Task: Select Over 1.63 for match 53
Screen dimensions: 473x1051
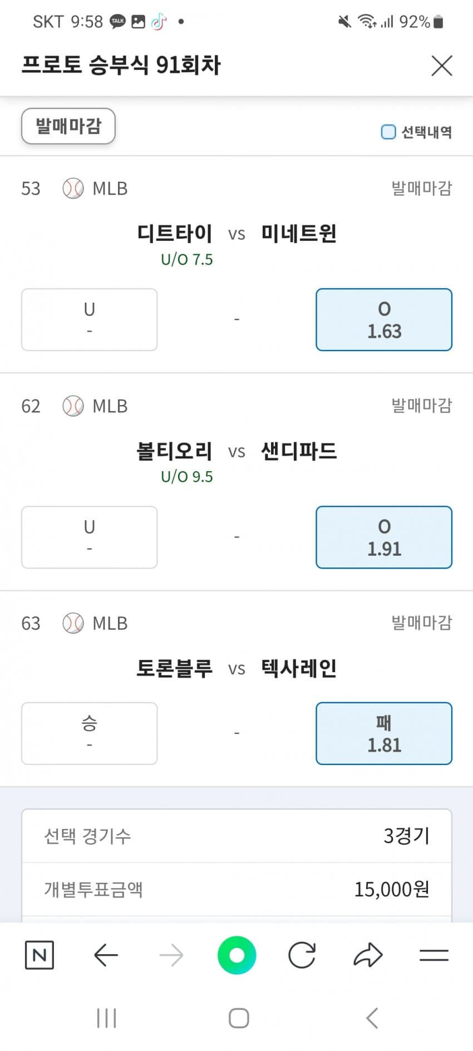Action: click(x=384, y=320)
